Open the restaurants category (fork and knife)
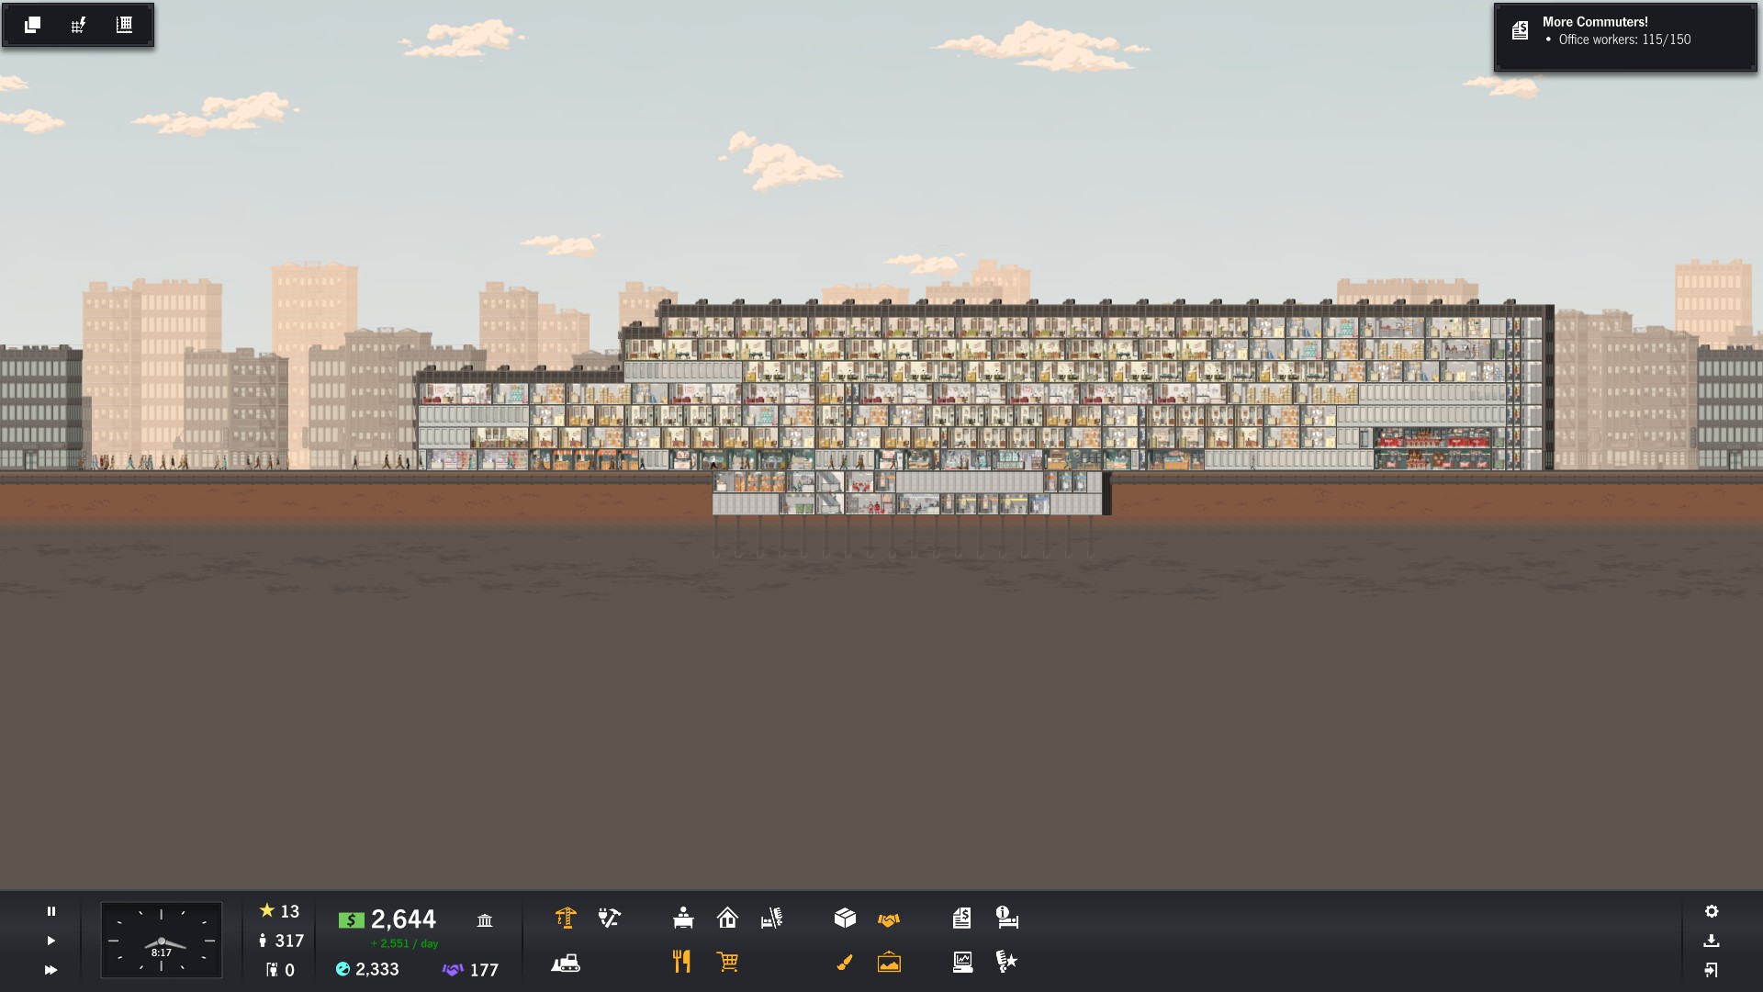The height and width of the screenshot is (992, 1763). 681,962
